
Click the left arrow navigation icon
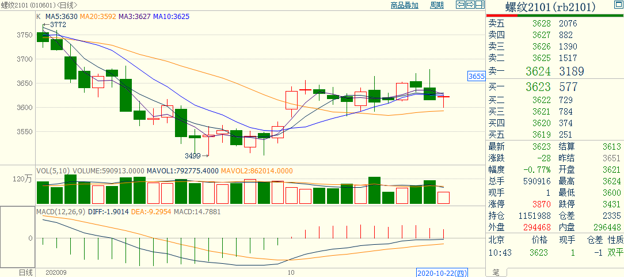pos(460,5)
